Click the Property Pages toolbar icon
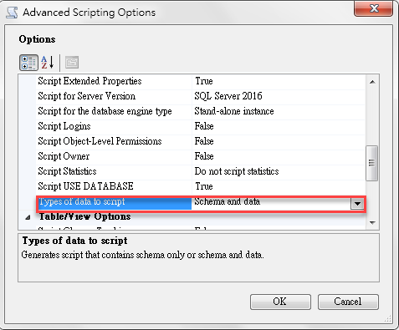Image resolution: width=399 pixels, height=330 pixels. pos(72,63)
